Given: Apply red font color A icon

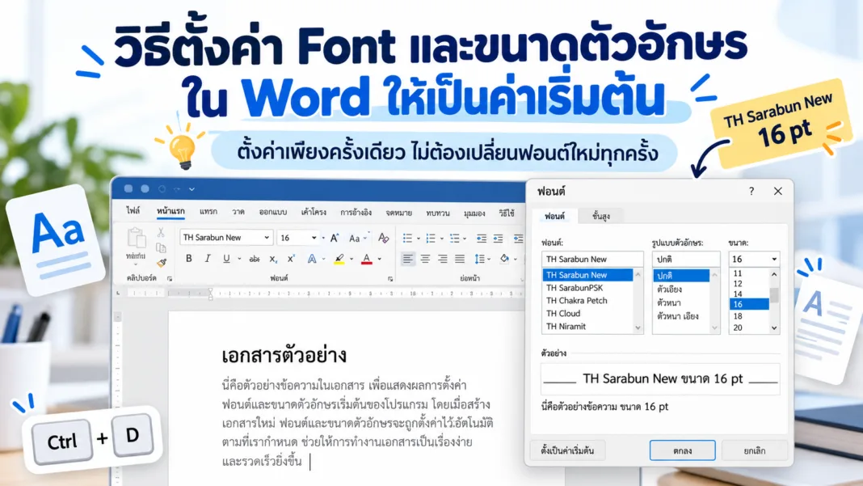Looking at the screenshot, I should pyautogui.click(x=367, y=259).
